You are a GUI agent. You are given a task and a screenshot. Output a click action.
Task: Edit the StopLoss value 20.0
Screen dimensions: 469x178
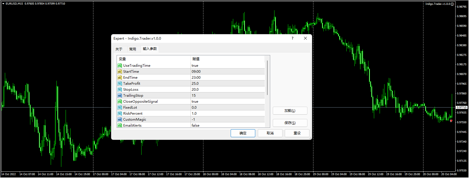tap(228, 90)
